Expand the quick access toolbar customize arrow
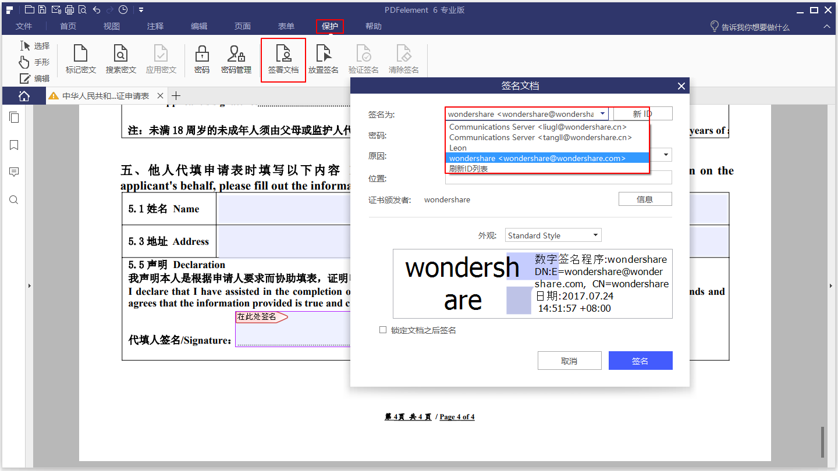 (141, 9)
